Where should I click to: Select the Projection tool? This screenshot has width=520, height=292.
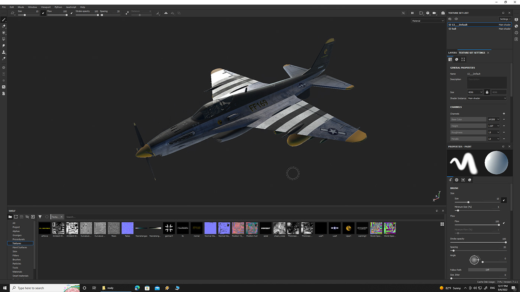4,32
